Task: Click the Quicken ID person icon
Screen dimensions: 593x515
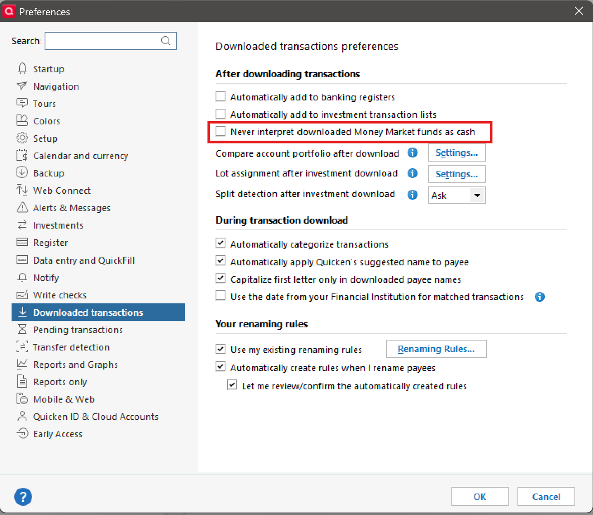Action: [x=22, y=416]
